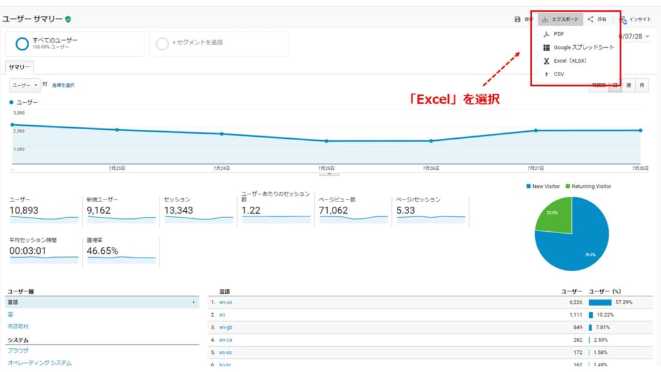
Task: Open the ブラウザ system link
Action: (18, 351)
